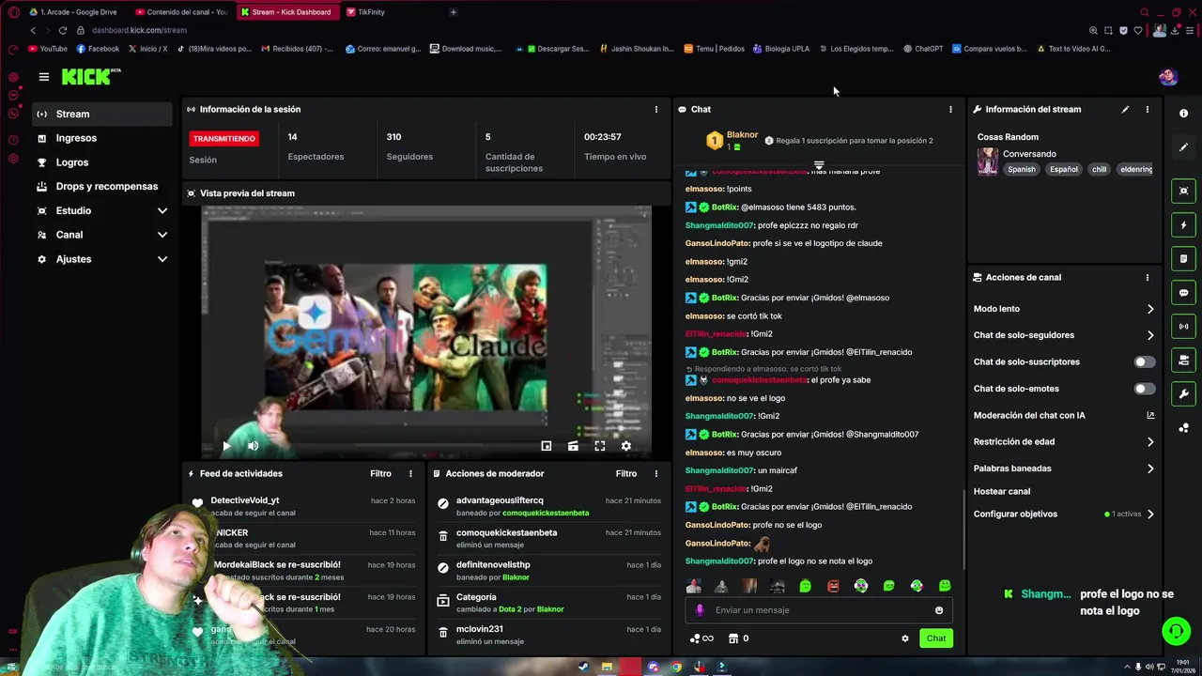Click the shop icon showing 0

pos(737,638)
